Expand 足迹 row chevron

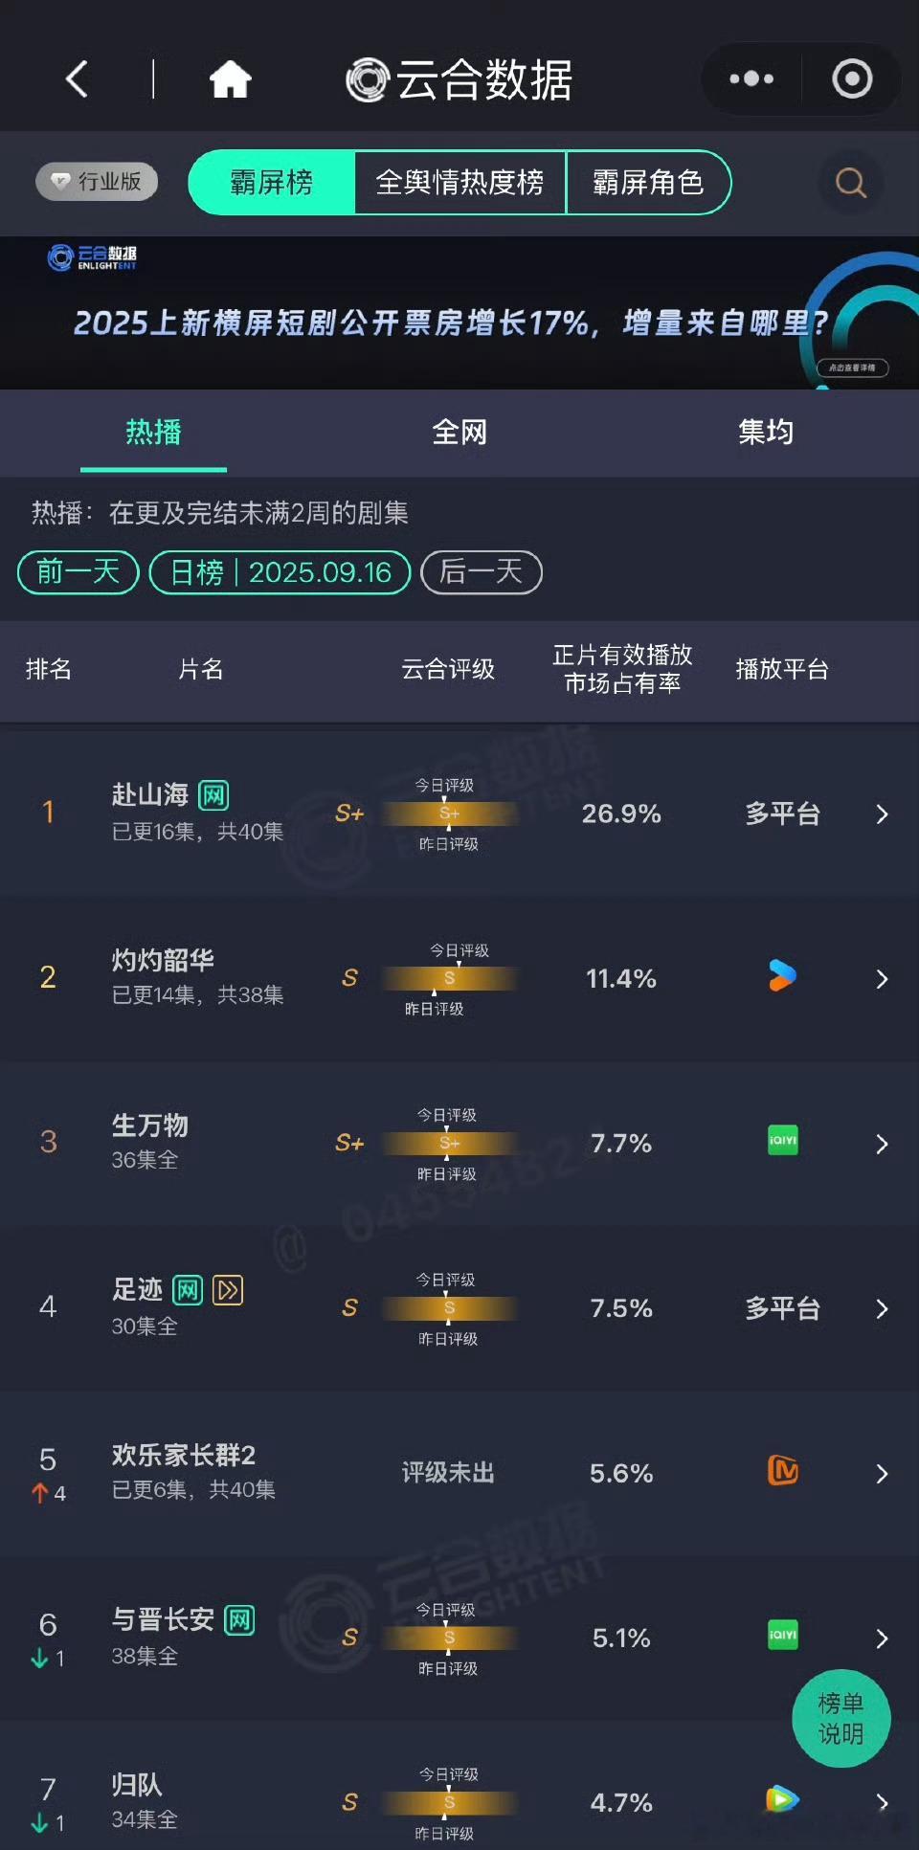click(x=883, y=1308)
